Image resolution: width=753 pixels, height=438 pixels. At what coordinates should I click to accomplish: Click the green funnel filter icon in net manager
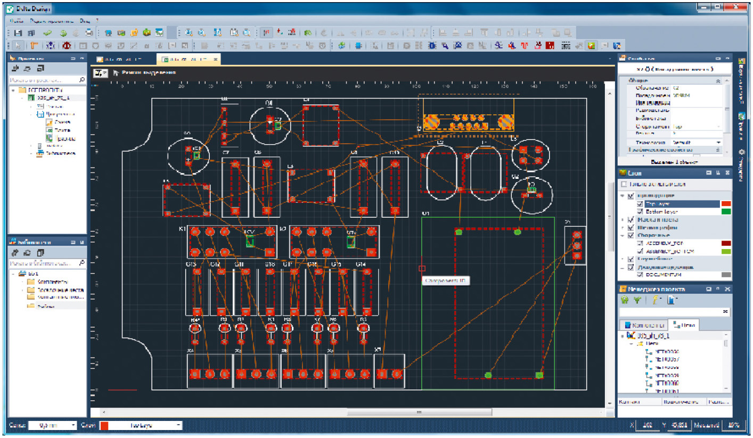(637, 300)
